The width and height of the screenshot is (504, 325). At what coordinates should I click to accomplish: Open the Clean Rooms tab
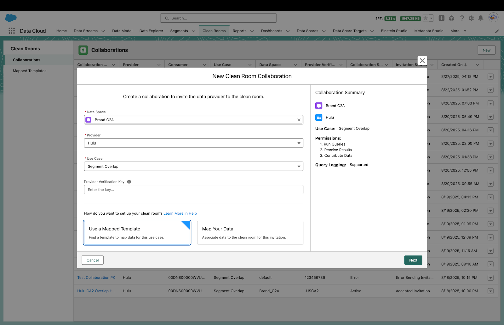pos(214,31)
